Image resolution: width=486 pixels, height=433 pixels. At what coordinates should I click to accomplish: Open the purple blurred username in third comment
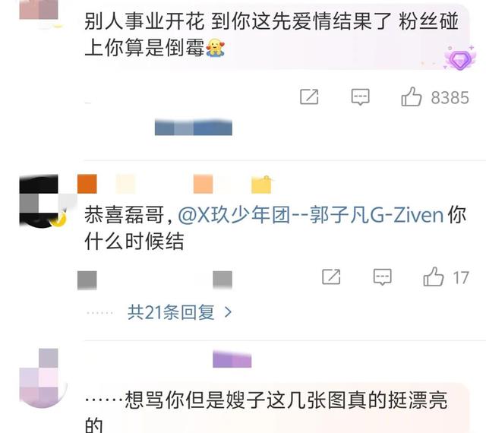(x=232, y=359)
